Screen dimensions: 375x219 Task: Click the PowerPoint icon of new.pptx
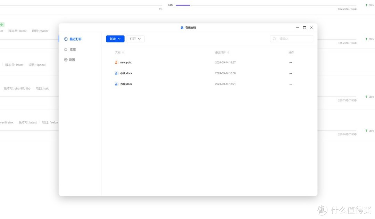pyautogui.click(x=116, y=62)
